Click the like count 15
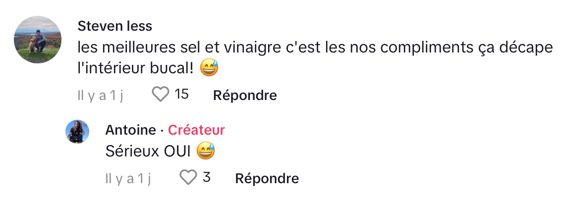The width and height of the screenshot is (564, 200). pyautogui.click(x=182, y=94)
